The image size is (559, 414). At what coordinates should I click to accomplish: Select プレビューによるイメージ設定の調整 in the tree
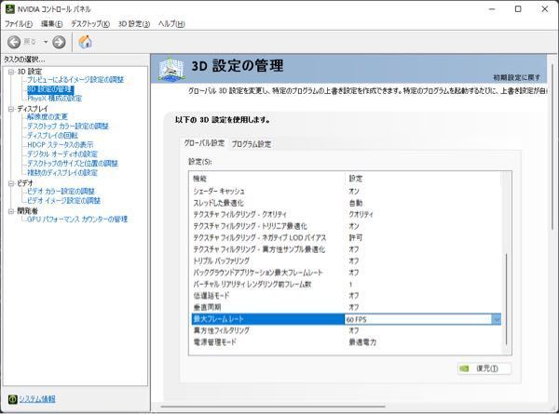click(x=75, y=80)
